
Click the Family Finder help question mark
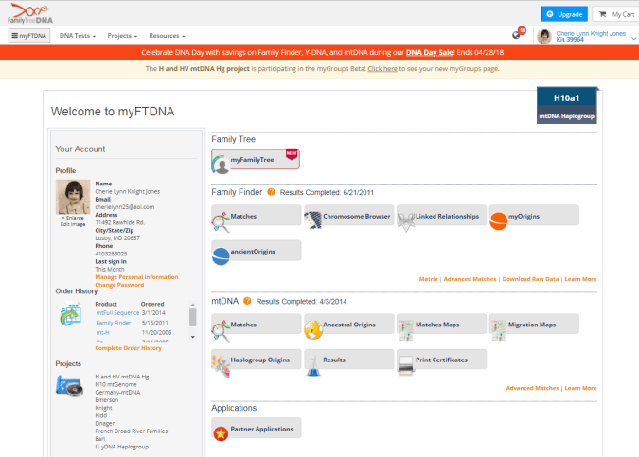[272, 192]
